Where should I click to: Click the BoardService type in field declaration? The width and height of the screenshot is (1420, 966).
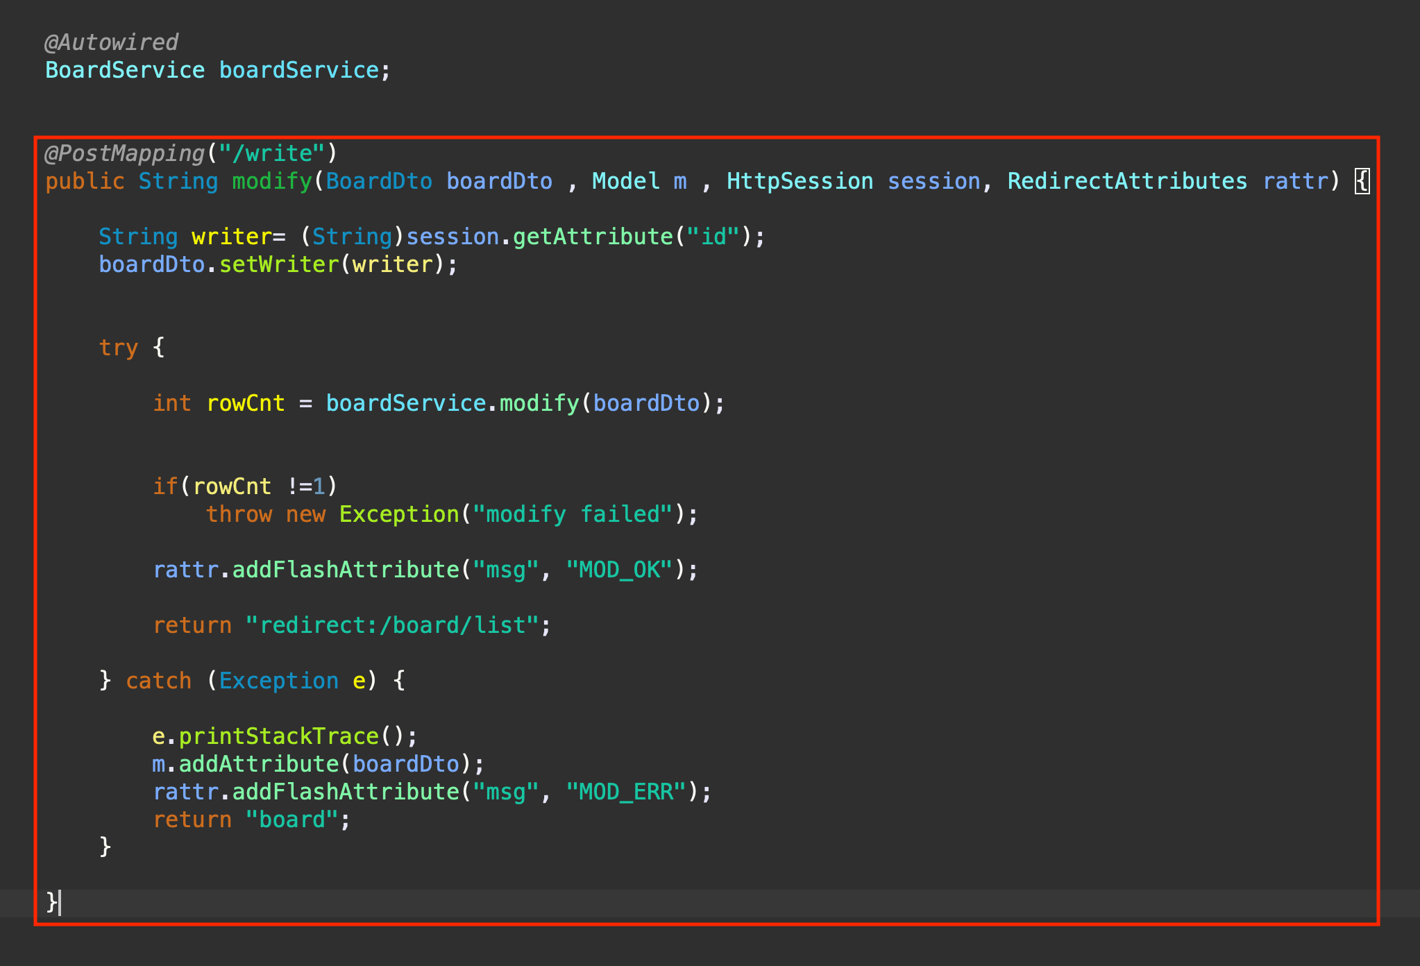pos(125,70)
